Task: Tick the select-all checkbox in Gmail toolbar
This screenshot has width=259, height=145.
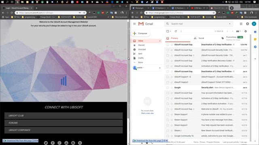Action: [x=168, y=31]
